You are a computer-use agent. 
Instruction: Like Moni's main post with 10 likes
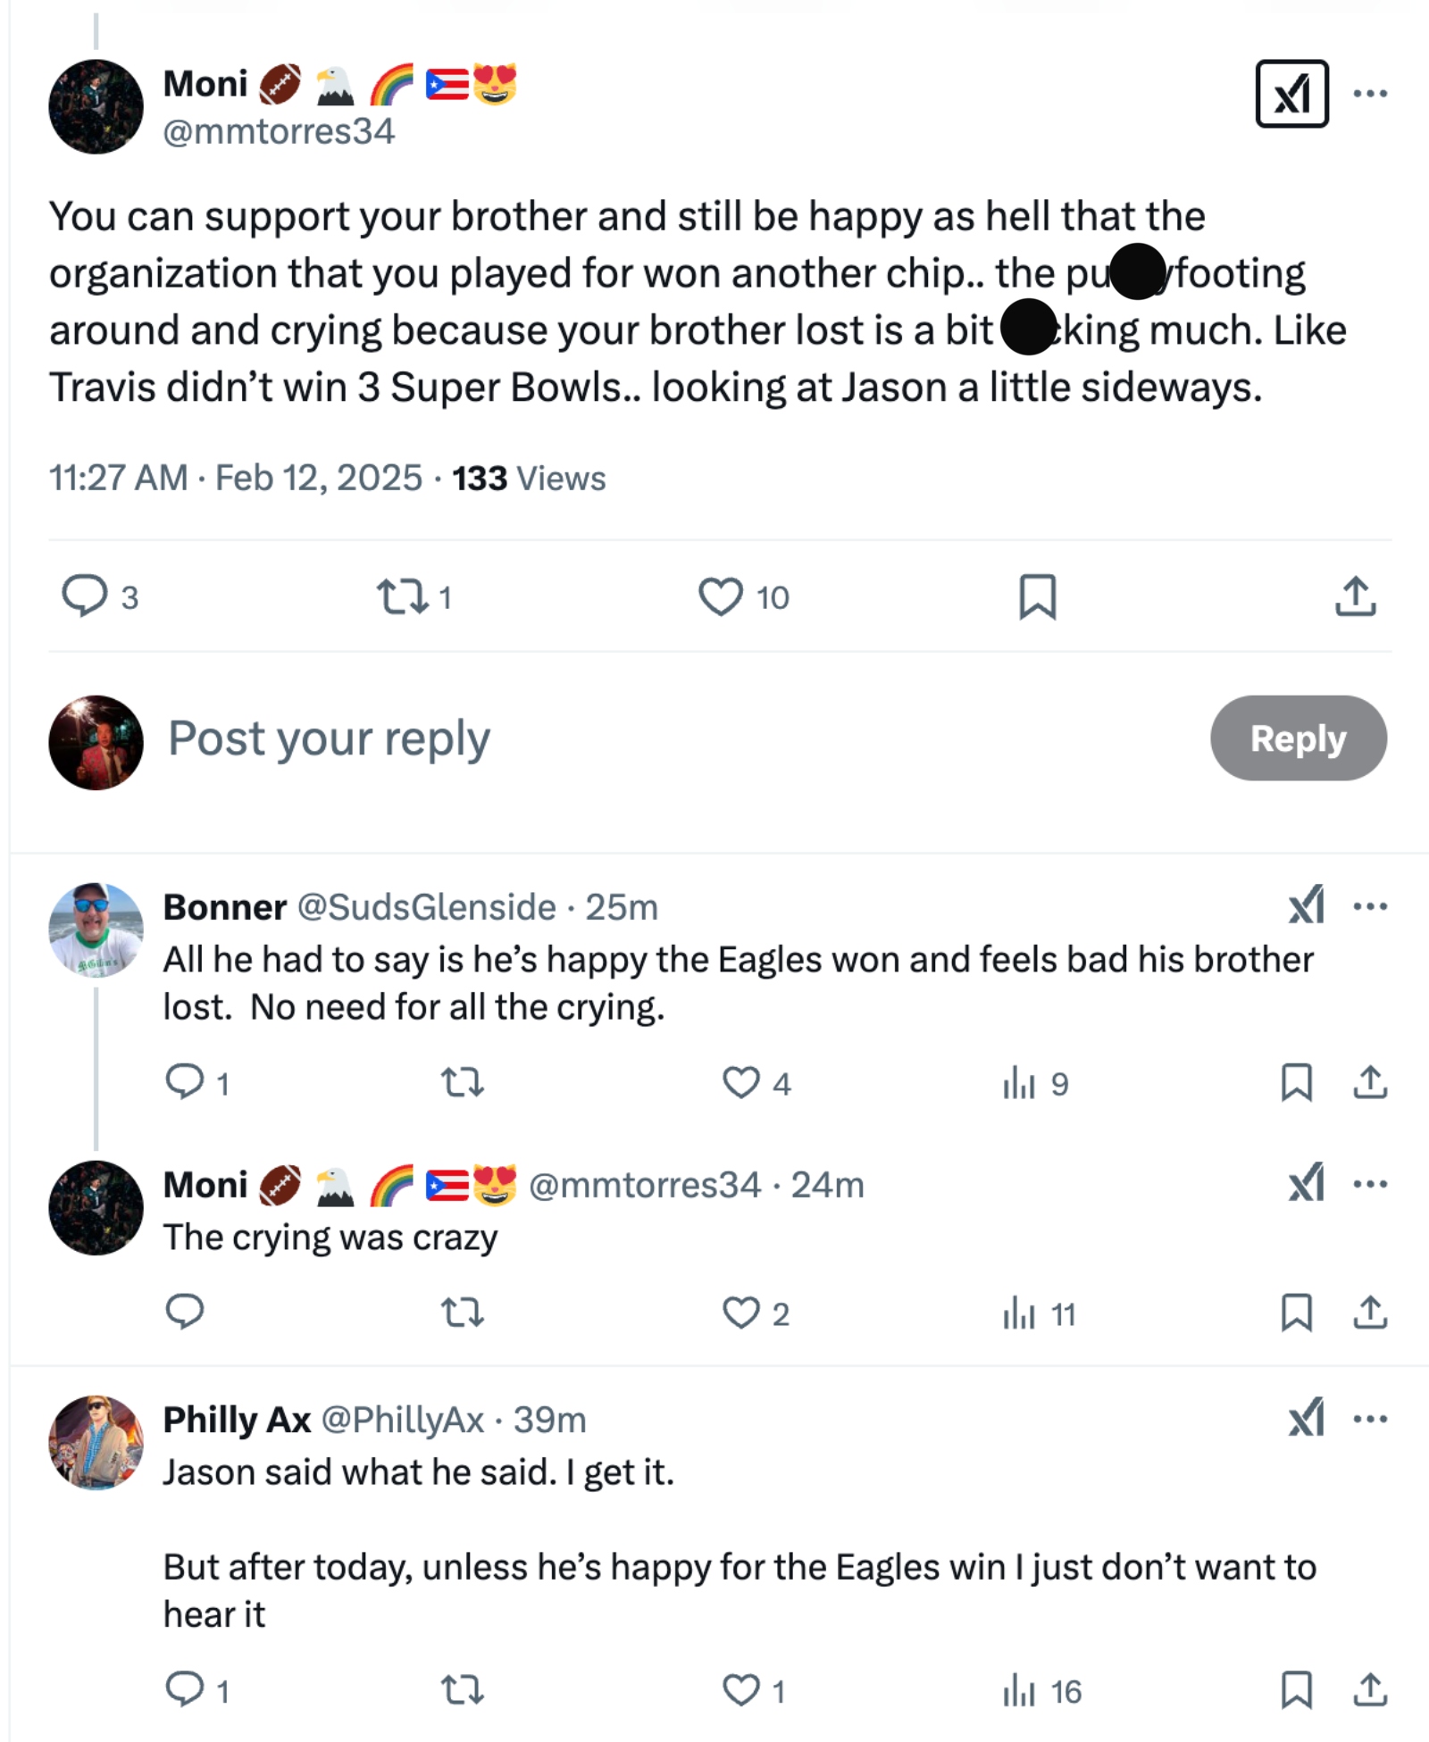coord(720,596)
